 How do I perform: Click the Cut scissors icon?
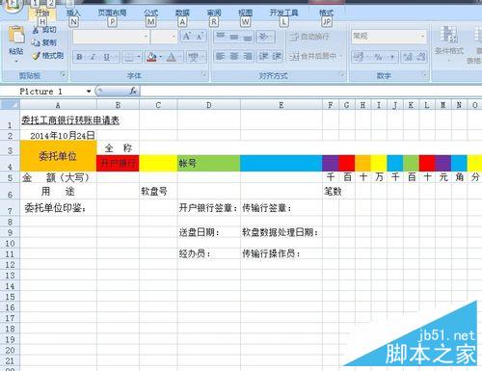[36, 30]
